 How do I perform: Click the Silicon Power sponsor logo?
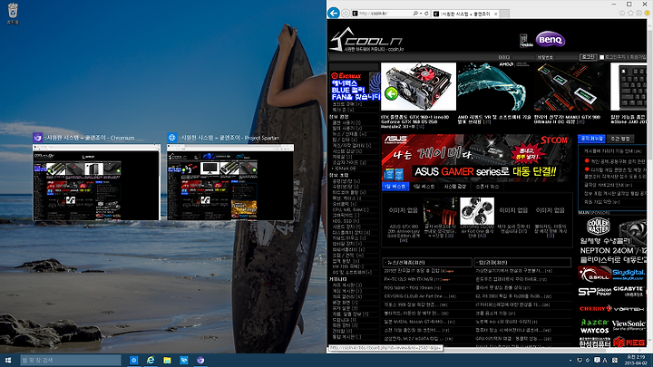(594, 292)
